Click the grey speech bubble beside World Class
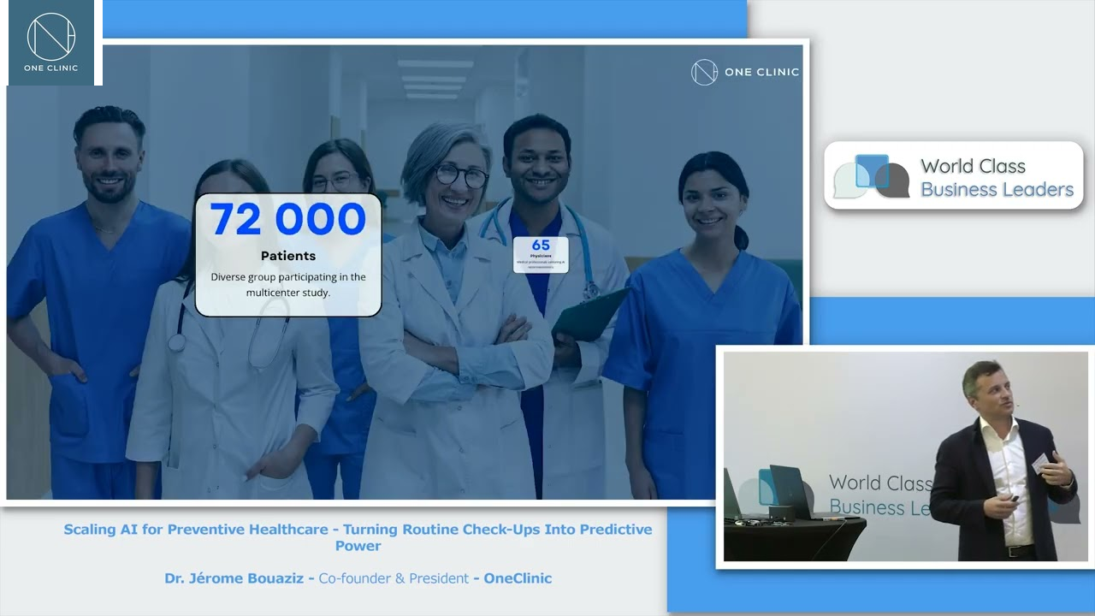The image size is (1095, 616). (x=893, y=181)
